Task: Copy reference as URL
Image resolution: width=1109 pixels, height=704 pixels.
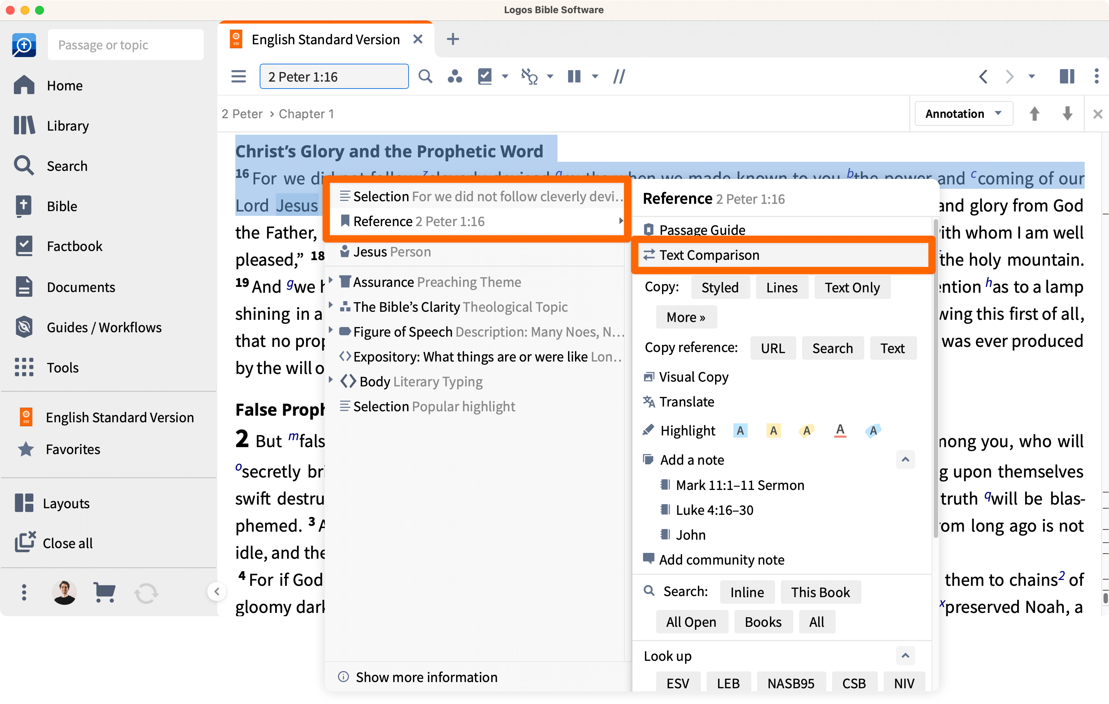Action: tap(772, 348)
